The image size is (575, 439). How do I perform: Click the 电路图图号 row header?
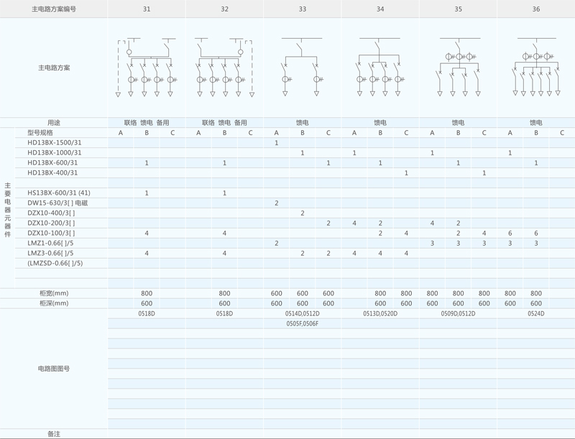(54, 369)
